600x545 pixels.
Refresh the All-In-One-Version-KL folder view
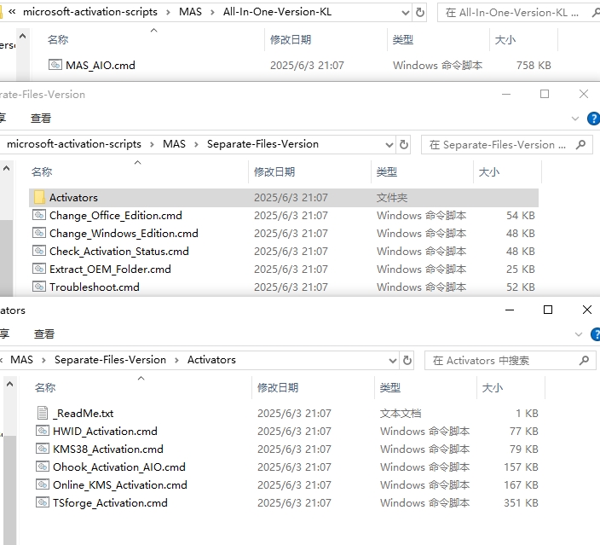420,13
